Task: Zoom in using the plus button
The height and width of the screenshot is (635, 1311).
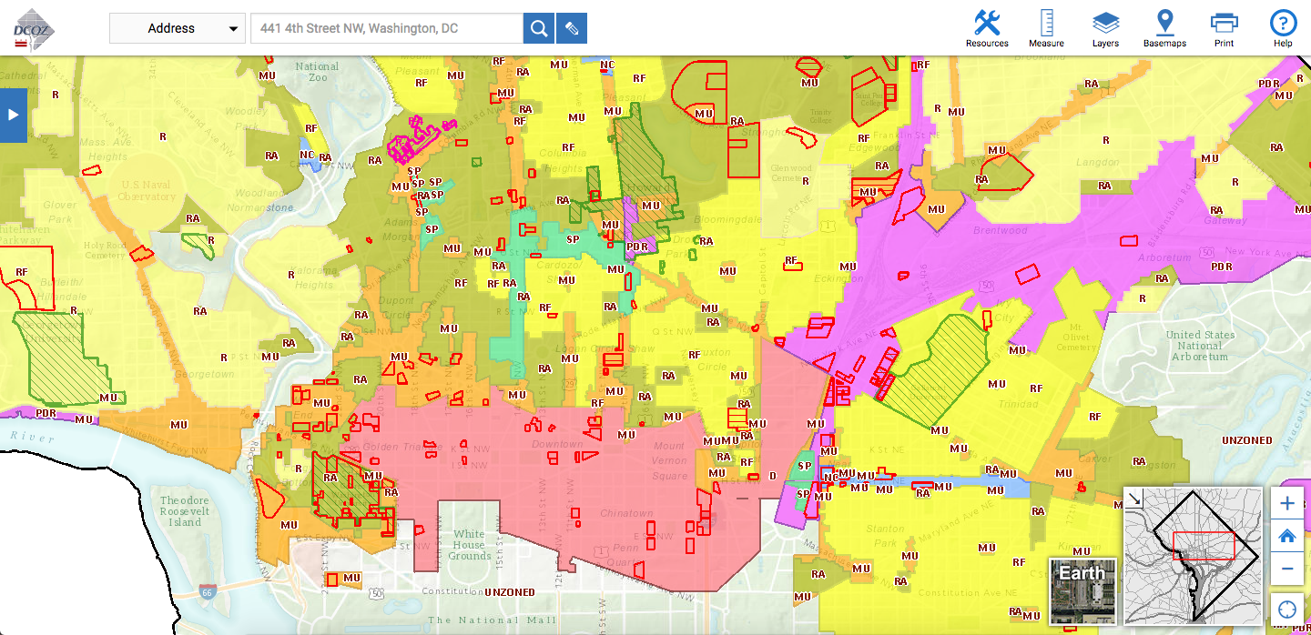Action: click(1287, 502)
